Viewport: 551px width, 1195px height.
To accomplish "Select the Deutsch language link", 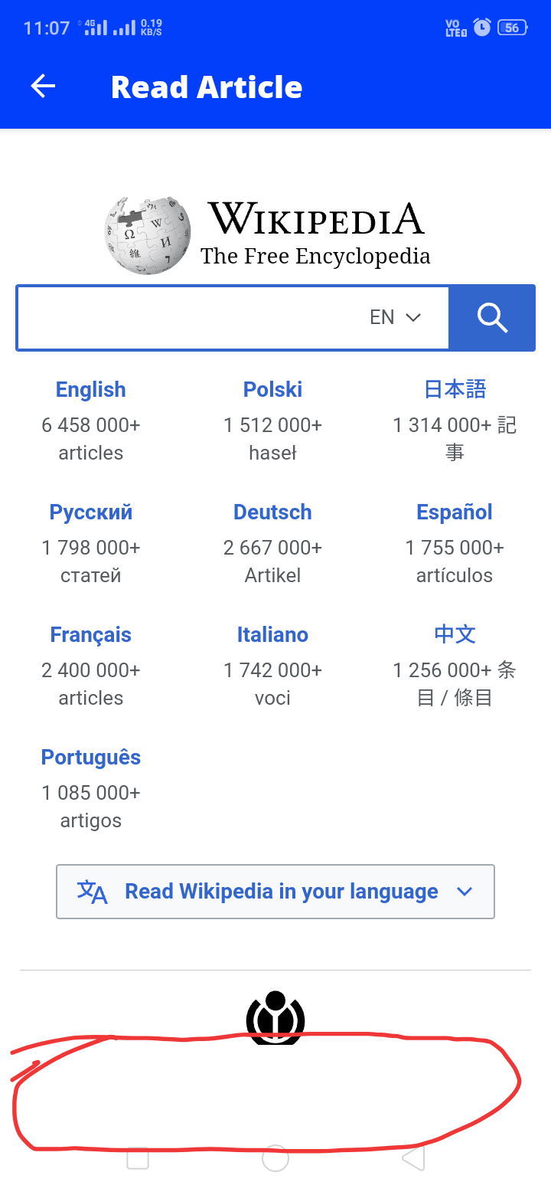I will coord(272,512).
